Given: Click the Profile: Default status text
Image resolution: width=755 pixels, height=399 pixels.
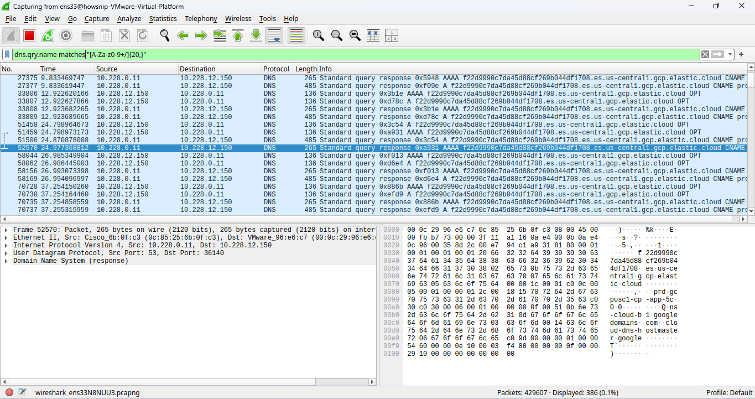Looking at the screenshot, I should (x=729, y=392).
